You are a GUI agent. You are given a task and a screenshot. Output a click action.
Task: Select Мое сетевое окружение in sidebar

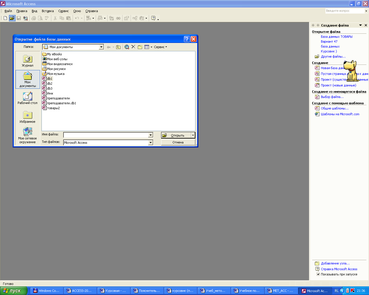coord(28,136)
